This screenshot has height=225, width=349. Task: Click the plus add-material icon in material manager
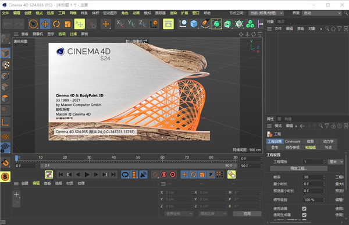click(16, 195)
